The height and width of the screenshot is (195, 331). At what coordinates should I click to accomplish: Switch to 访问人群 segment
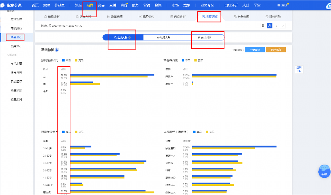163,37
